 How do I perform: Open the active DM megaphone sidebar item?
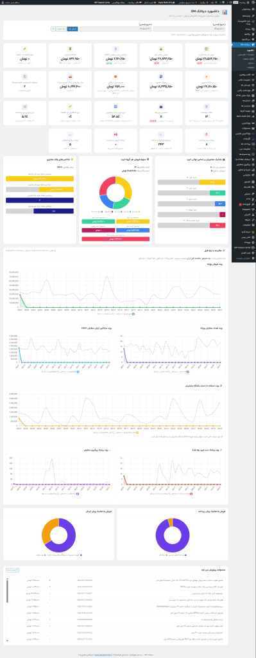[x=243, y=44]
